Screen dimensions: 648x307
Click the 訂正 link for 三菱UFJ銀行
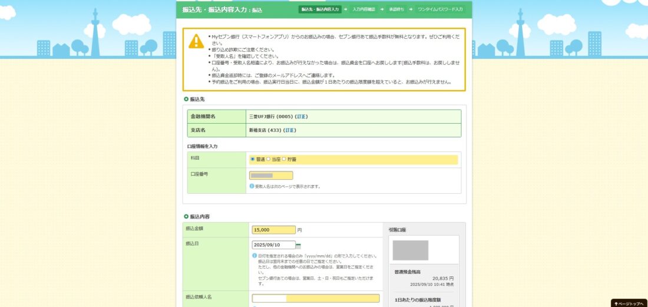pyautogui.click(x=301, y=117)
